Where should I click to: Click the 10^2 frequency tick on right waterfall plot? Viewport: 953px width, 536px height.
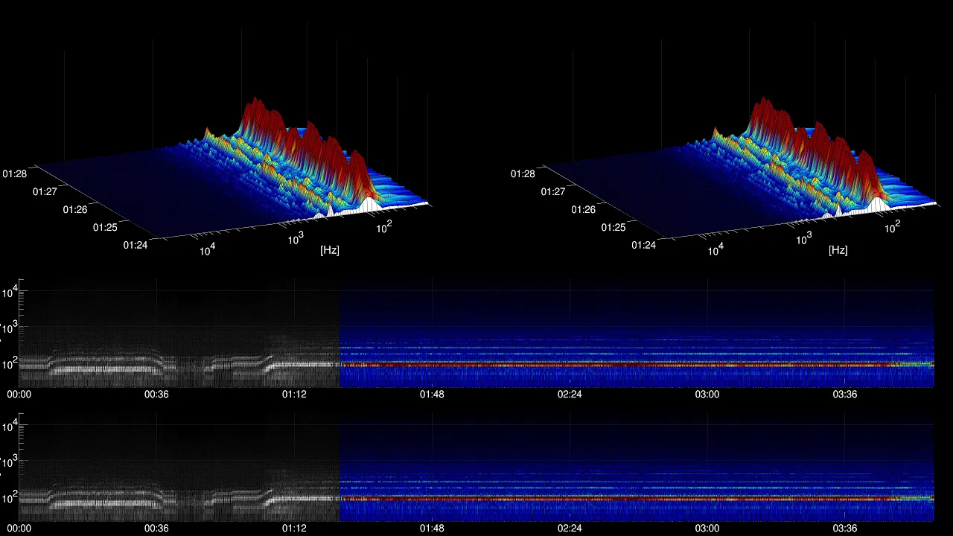tap(893, 226)
